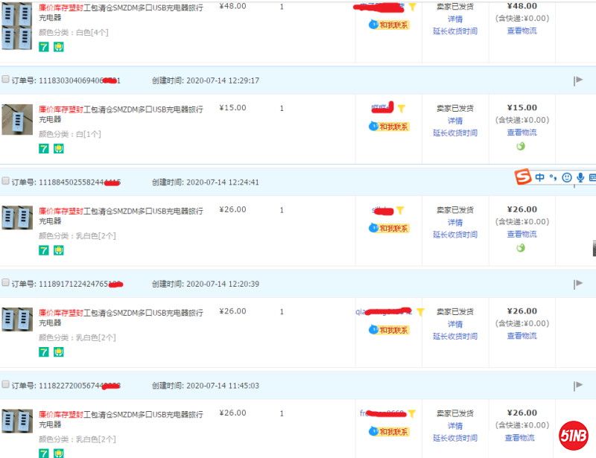Select the checkbox for order created 12:24:41
This screenshot has height=458, width=596.
point(6,182)
